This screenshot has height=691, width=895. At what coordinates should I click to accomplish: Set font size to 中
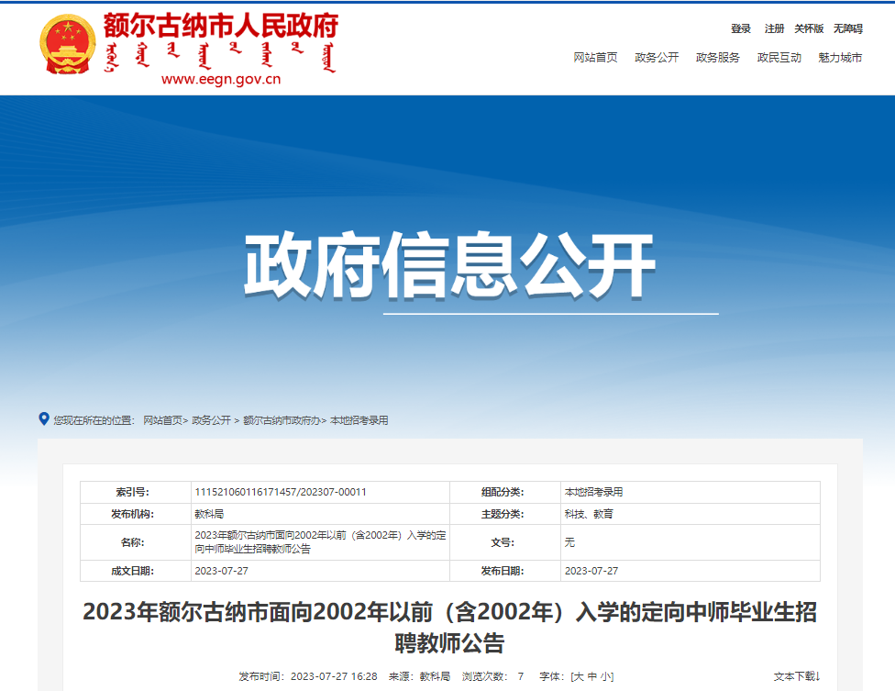[591, 676]
